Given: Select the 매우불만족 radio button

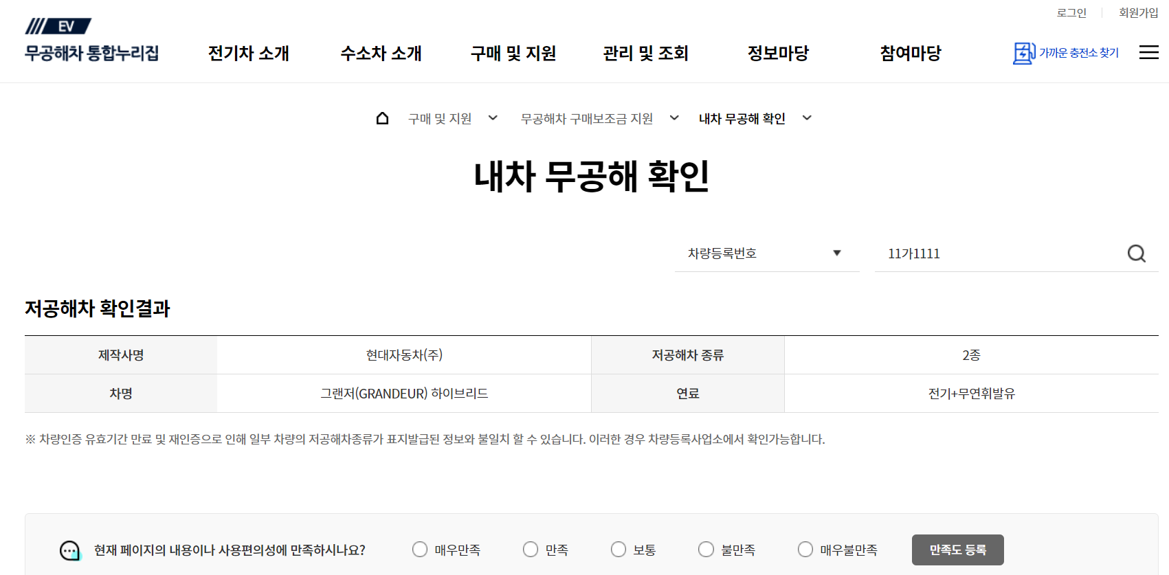Looking at the screenshot, I should point(805,550).
